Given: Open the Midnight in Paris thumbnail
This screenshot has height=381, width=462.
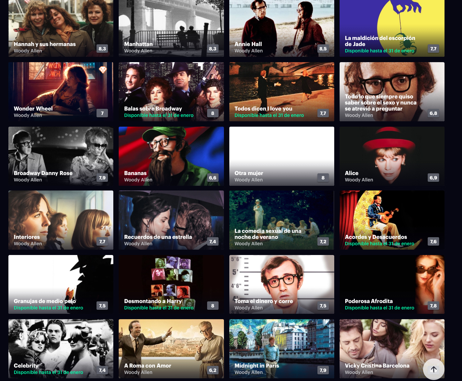Looking at the screenshot, I should click(x=281, y=349).
